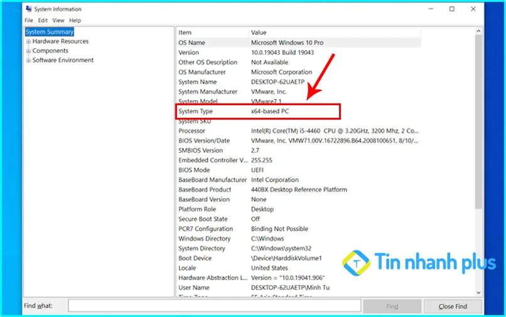The height and width of the screenshot is (317, 506).
Task: Open the Help menu
Action: click(75, 20)
